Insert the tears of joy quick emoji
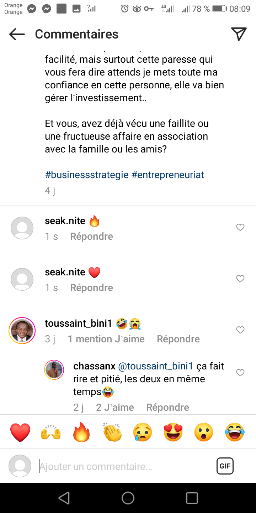The image size is (256, 513). pyautogui.click(x=235, y=432)
